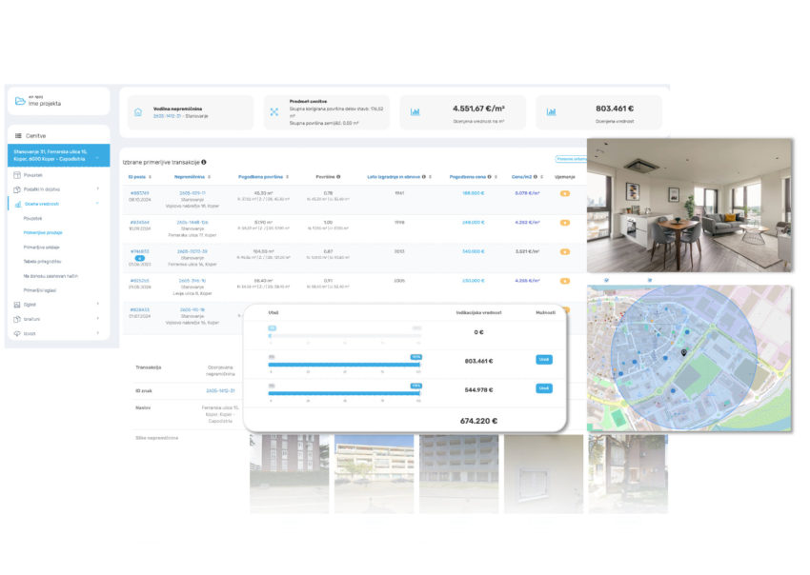The height and width of the screenshot is (575, 810).
Task: Select Tabela pregledišču sidebar item
Action: coord(43,260)
